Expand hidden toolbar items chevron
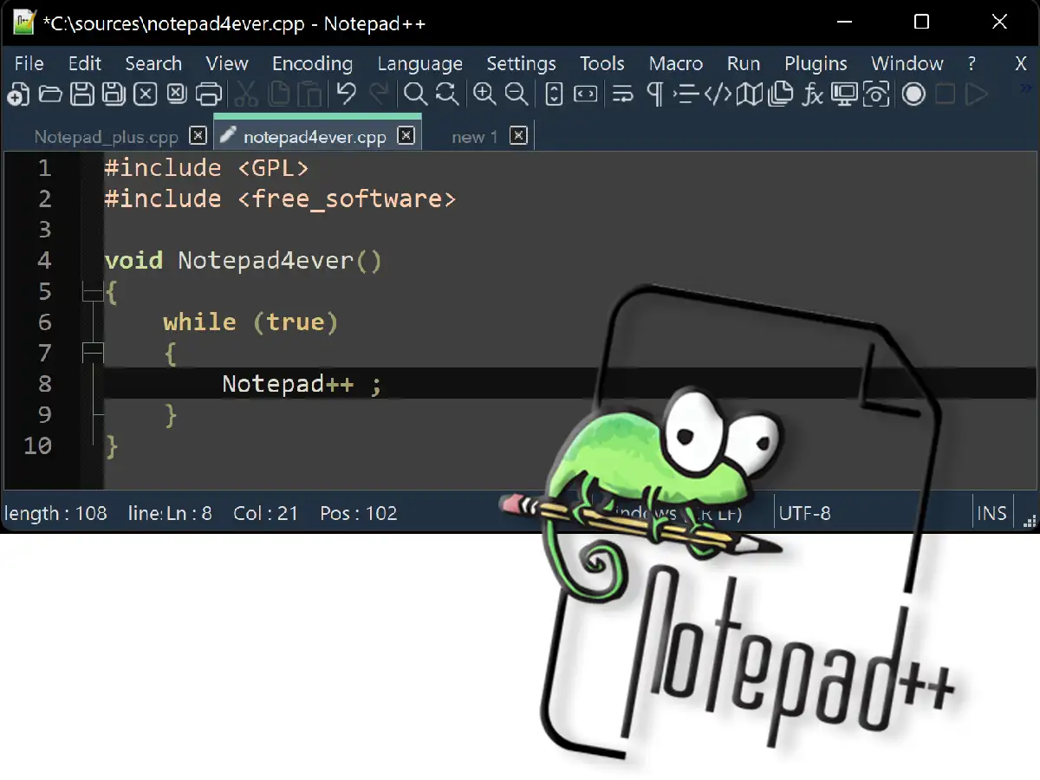Screen dimensions: 1040x780 [x=1027, y=88]
